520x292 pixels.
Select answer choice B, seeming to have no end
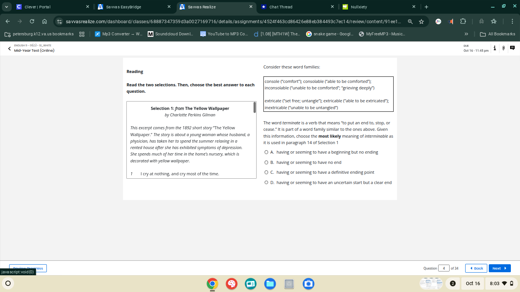point(267,162)
